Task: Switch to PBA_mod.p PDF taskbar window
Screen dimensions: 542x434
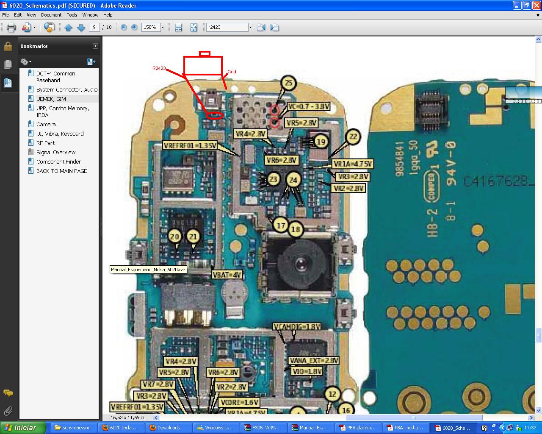Action: pos(405,428)
